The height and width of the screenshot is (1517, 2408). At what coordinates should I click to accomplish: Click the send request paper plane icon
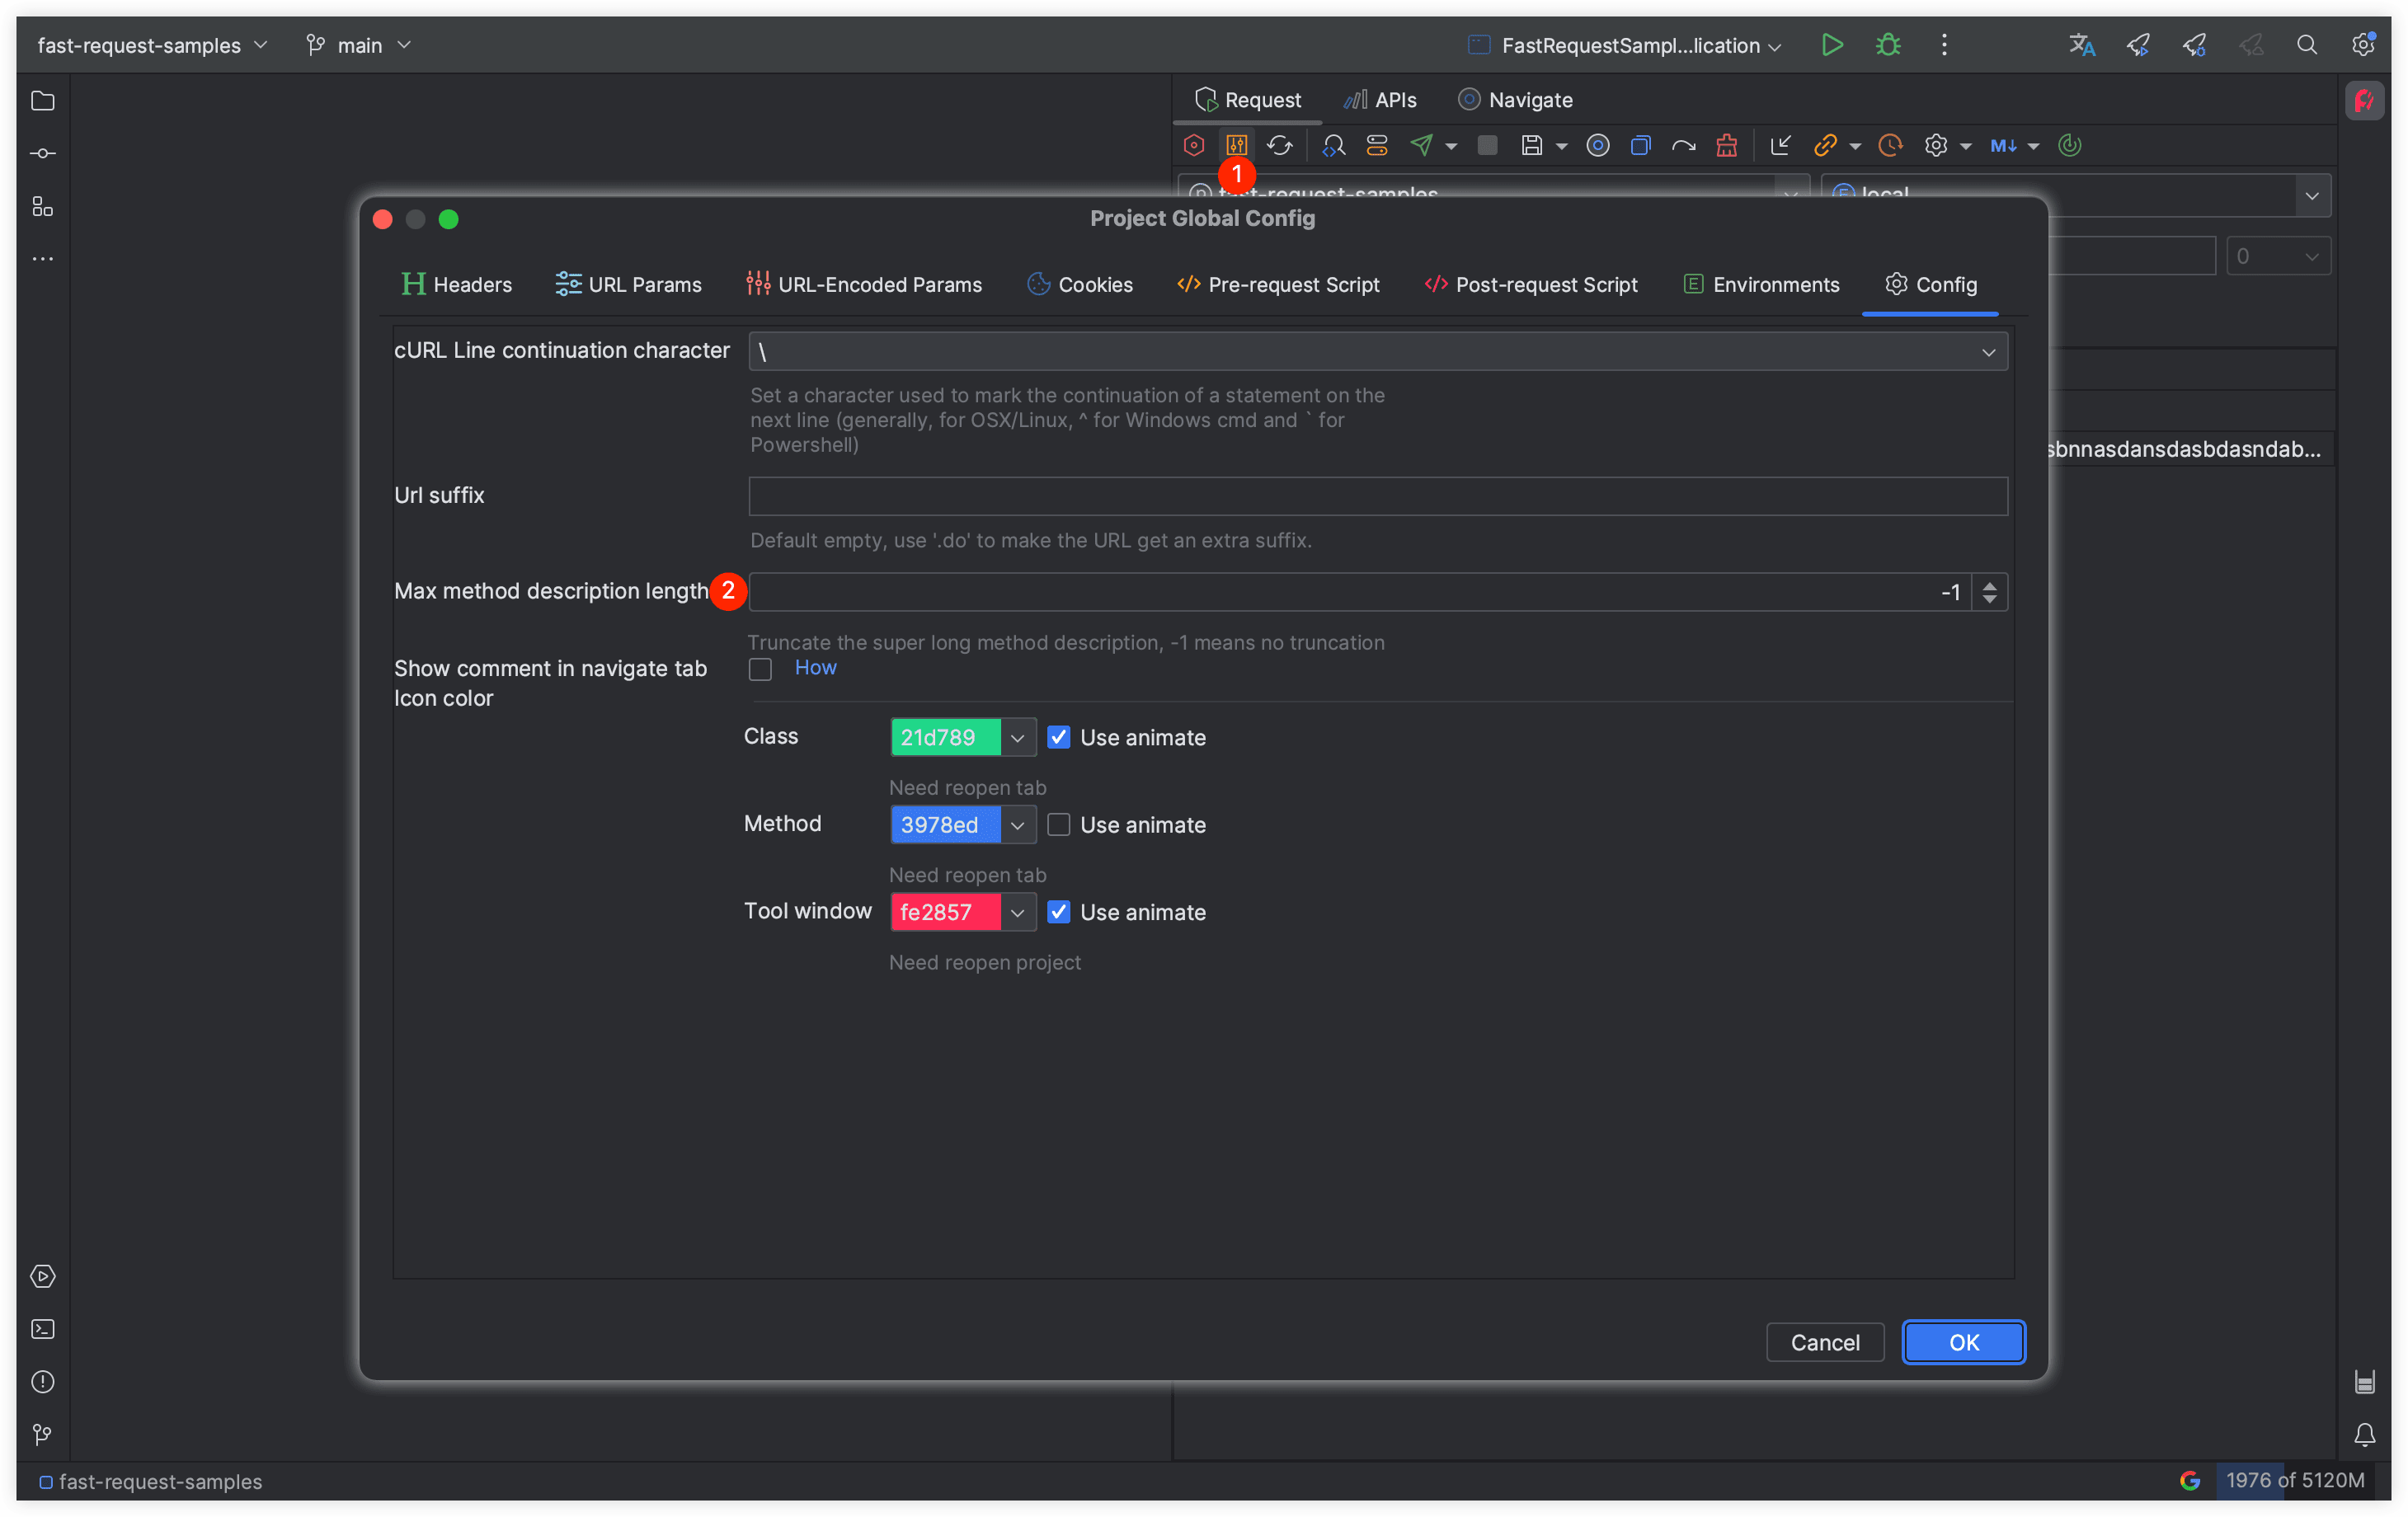[1421, 146]
